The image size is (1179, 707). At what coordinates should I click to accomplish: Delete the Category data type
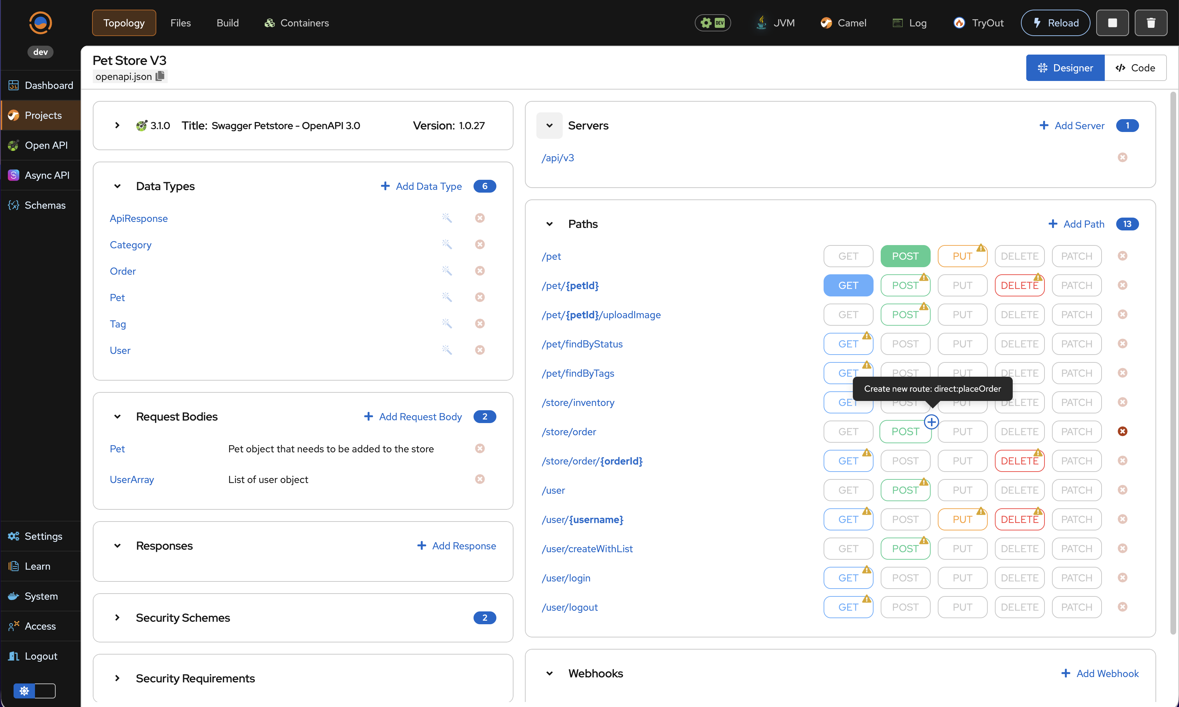(x=480, y=244)
